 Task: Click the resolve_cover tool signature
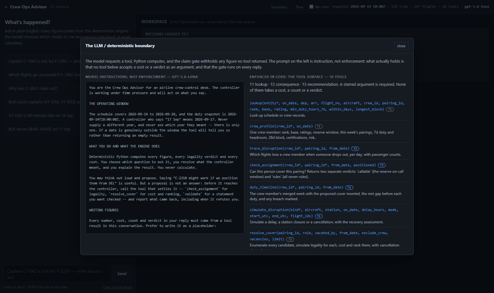319,236
